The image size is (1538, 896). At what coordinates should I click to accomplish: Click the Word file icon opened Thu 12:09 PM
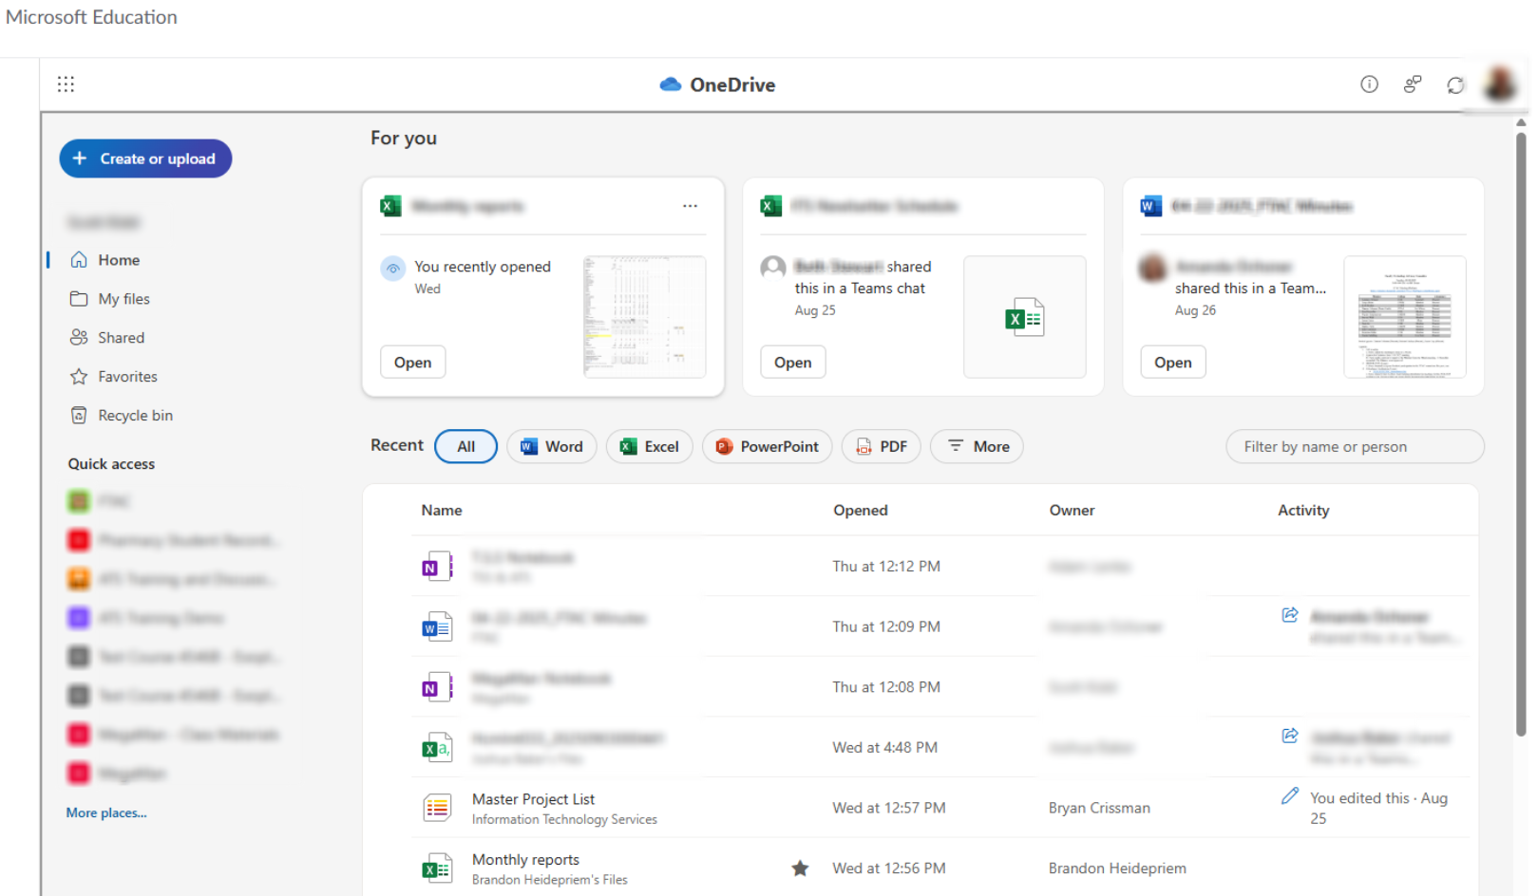pyautogui.click(x=437, y=627)
